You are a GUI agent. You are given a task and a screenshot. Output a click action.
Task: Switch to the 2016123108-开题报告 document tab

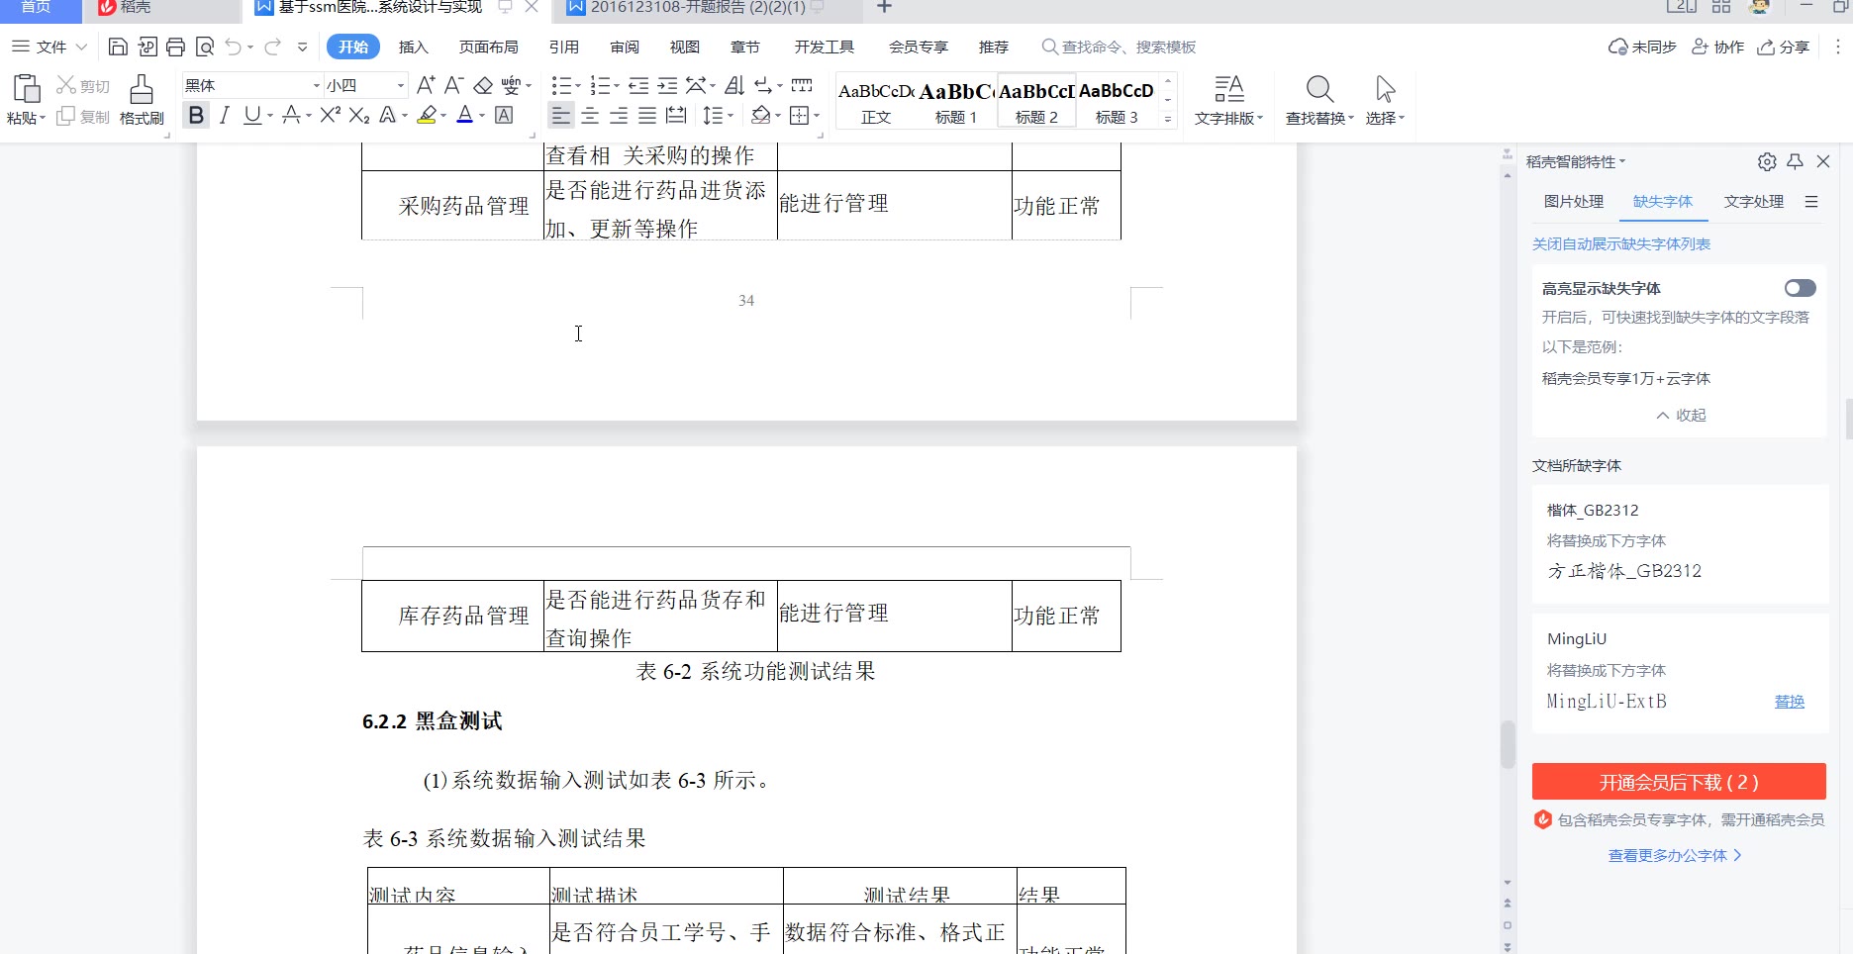click(696, 8)
